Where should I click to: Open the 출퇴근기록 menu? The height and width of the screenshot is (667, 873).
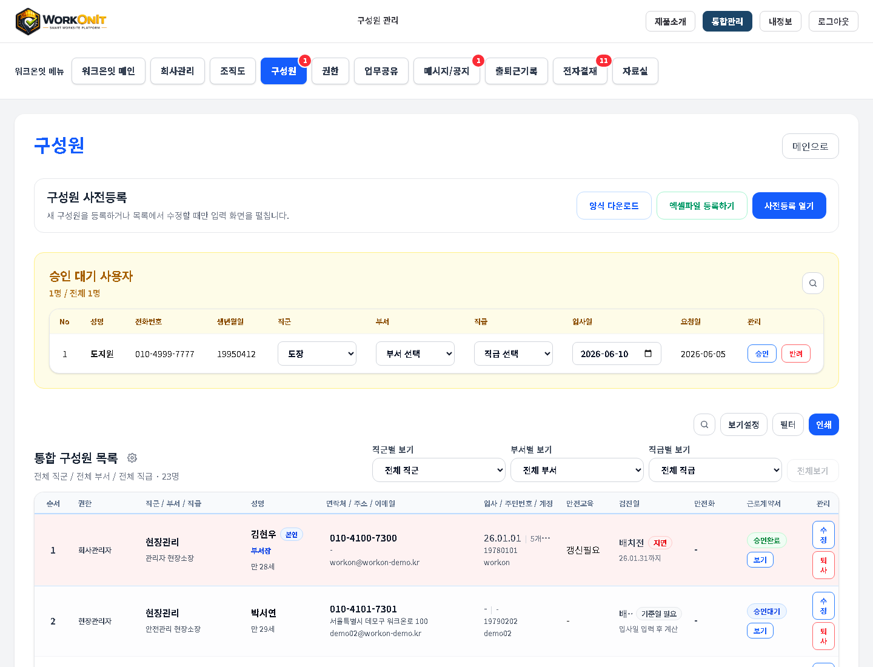pos(517,71)
